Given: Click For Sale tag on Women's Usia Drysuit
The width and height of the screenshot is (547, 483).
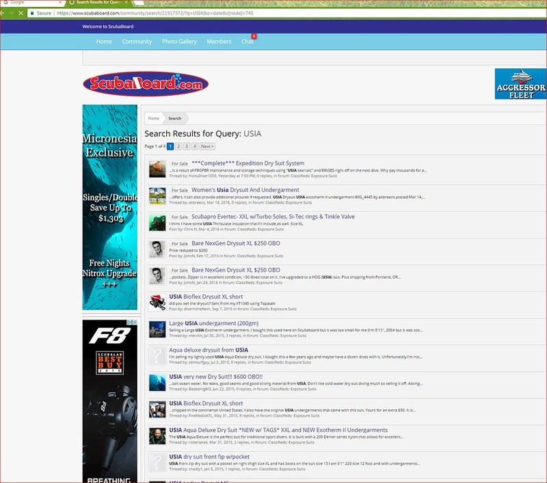Looking at the screenshot, I should pos(180,191).
